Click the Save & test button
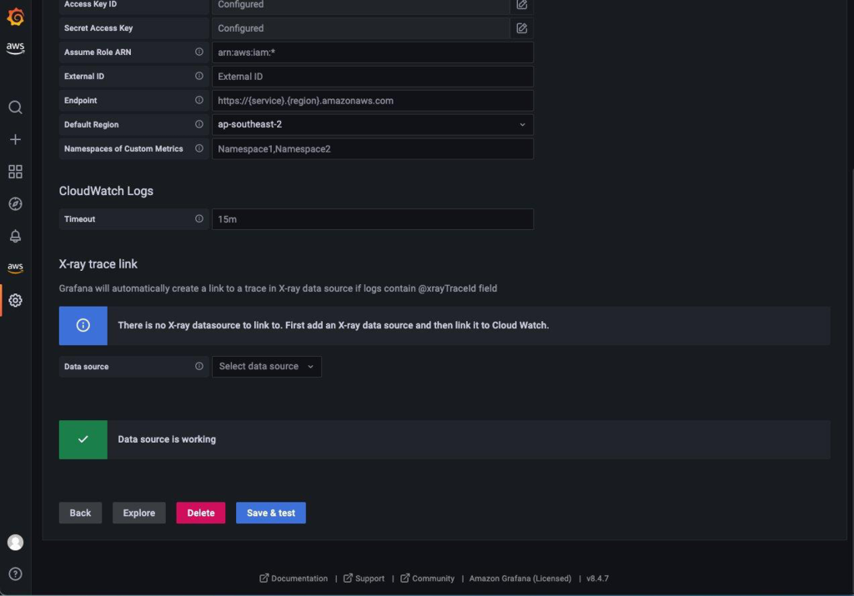The image size is (854, 596). [270, 513]
